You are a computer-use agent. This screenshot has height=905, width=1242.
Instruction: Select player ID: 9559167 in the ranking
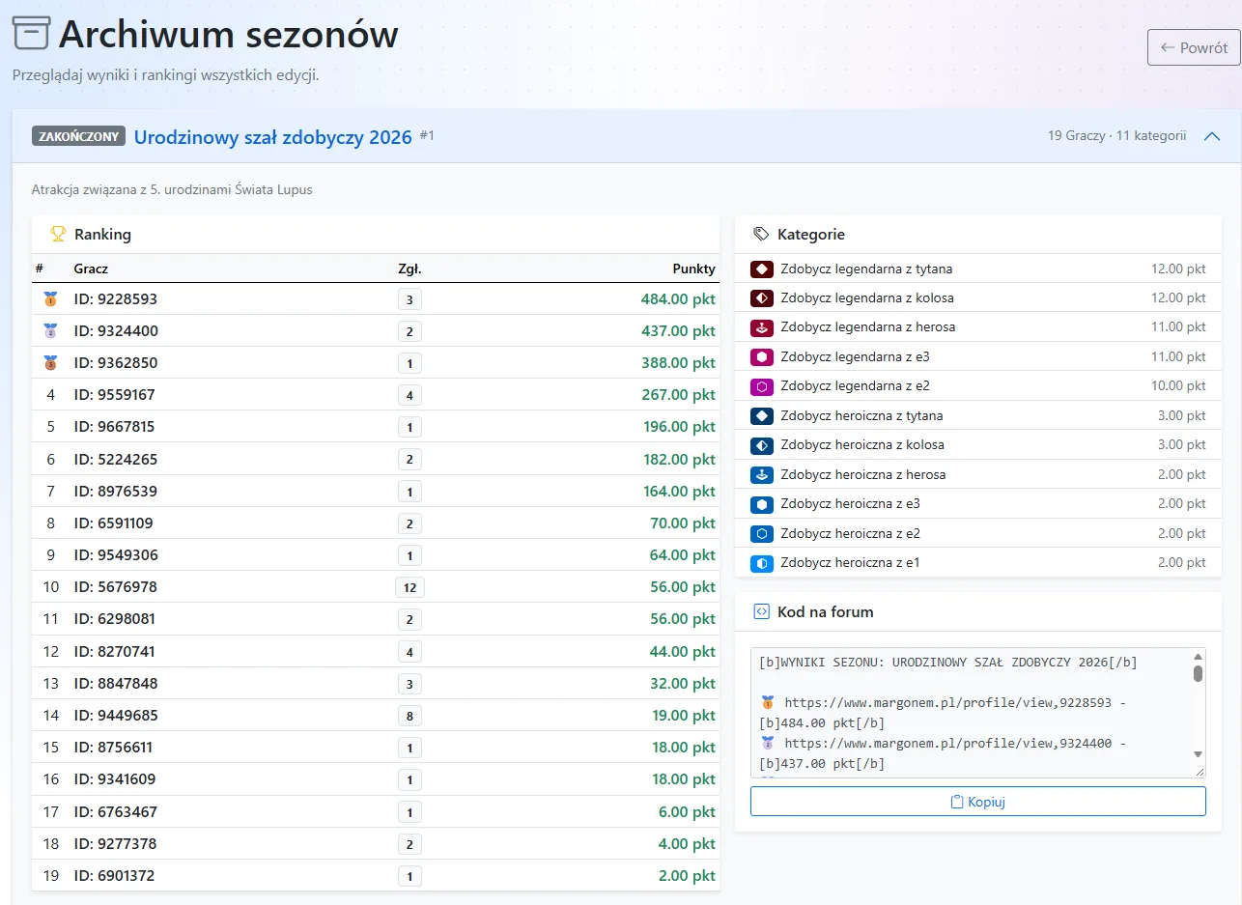click(x=115, y=395)
